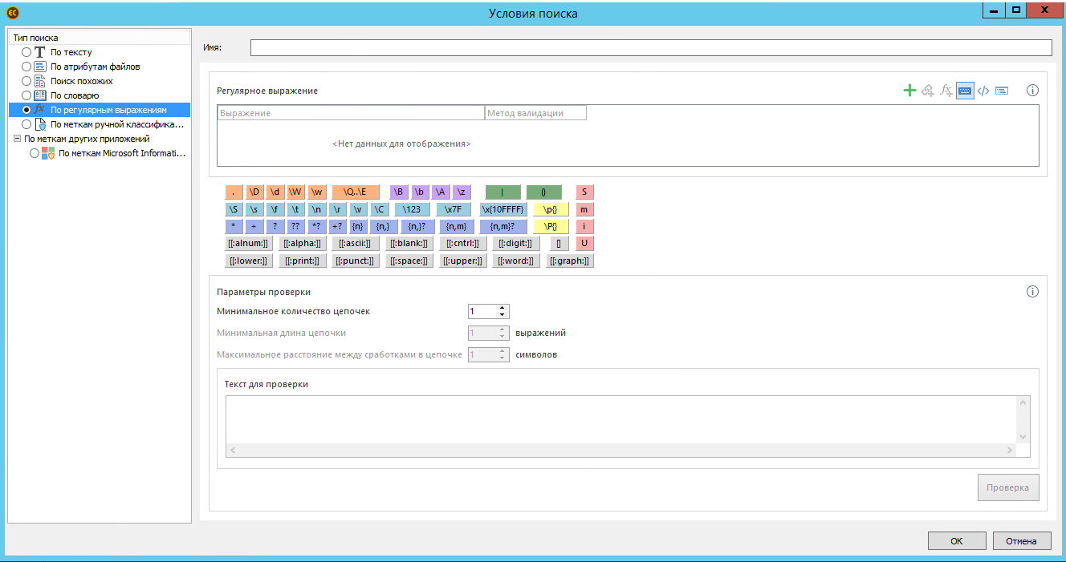This screenshot has width=1066, height=562.
Task: Insert the '\x7F' hex token
Action: [454, 209]
